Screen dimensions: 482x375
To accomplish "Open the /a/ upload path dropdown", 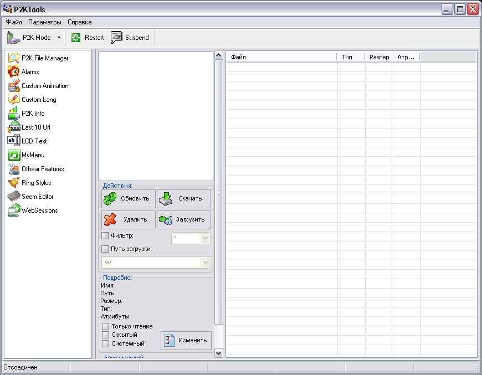I will pos(206,262).
